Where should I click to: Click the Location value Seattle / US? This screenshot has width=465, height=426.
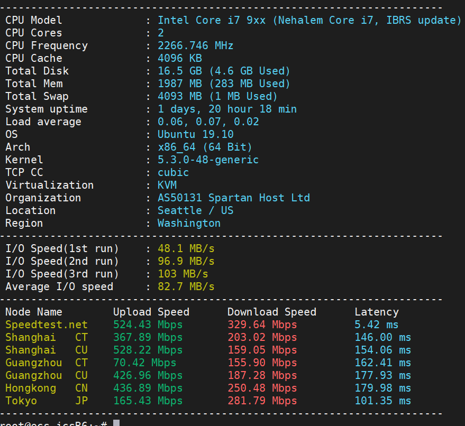[195, 210]
